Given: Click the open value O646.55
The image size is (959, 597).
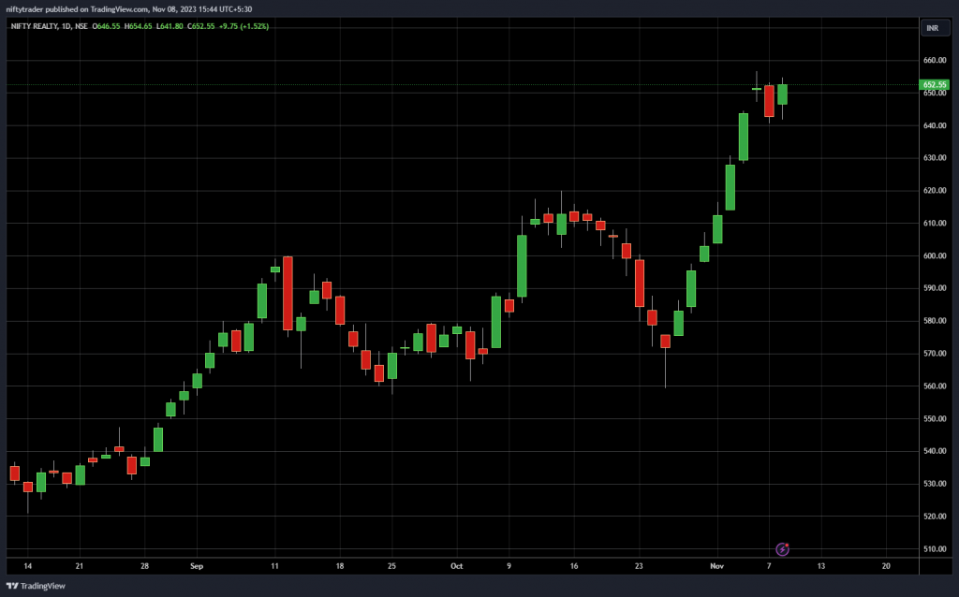Looking at the screenshot, I should click(107, 26).
